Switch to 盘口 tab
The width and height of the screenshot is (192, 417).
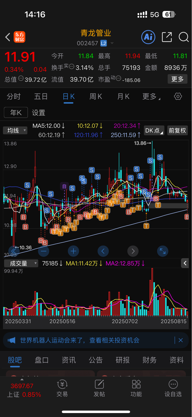[42, 360]
